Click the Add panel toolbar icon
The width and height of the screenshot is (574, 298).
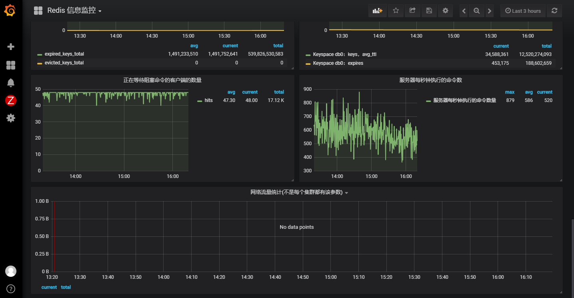click(377, 11)
